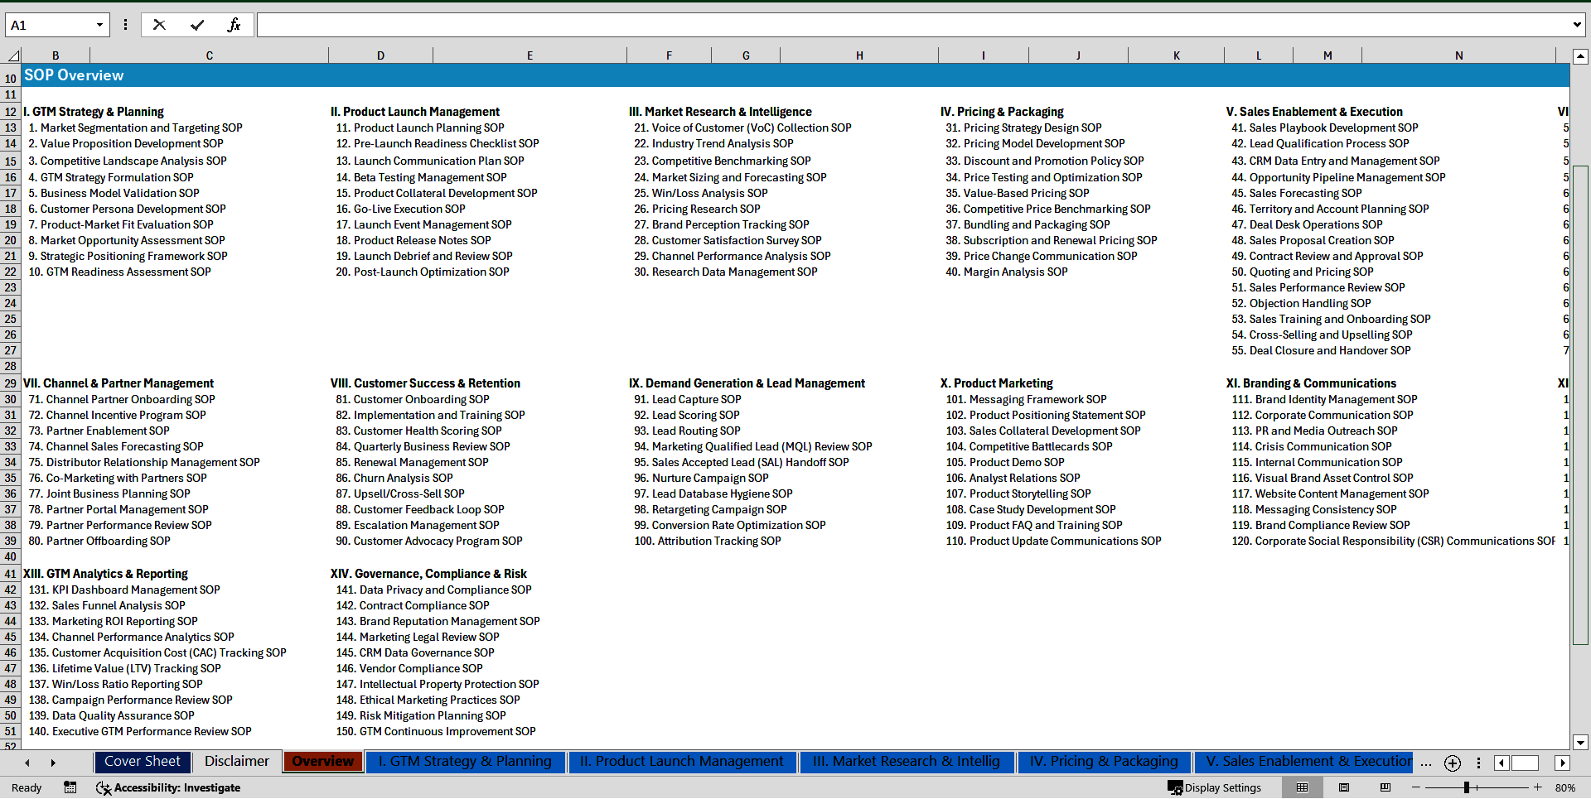The image size is (1591, 799).
Task: Expand the formula bar with right chevron
Action: pos(1576,25)
